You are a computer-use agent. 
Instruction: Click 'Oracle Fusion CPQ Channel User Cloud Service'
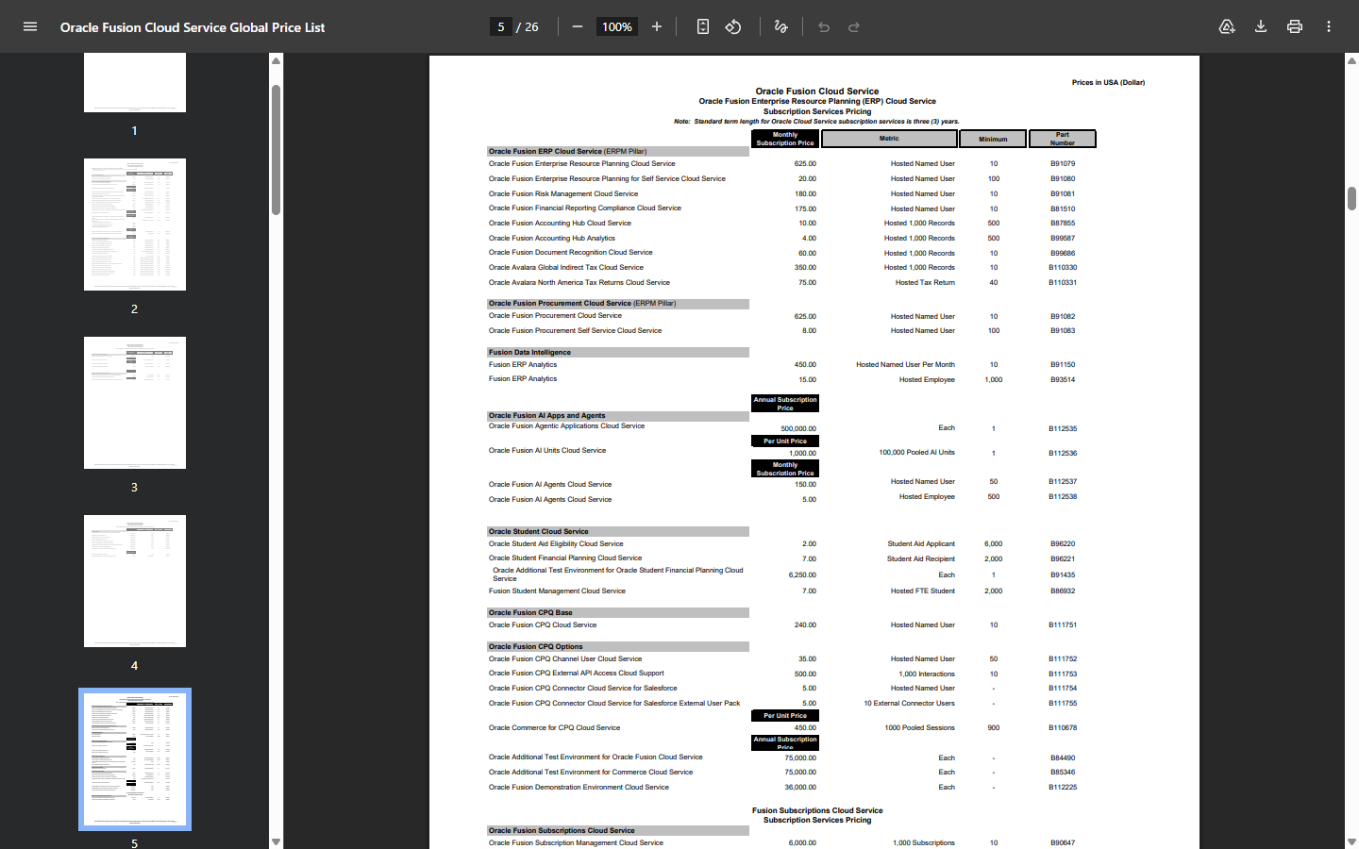[565, 659]
